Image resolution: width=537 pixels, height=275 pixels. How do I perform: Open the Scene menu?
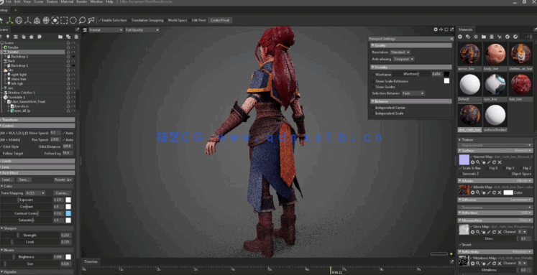coord(38,1)
